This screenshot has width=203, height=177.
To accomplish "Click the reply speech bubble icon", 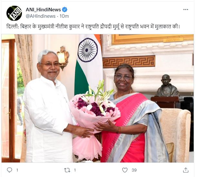I will coord(9,170).
